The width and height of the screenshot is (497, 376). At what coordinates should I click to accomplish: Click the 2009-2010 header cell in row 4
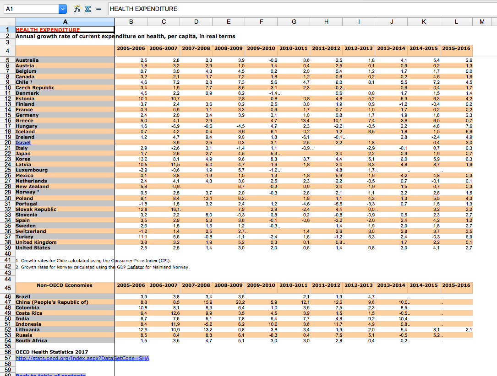[261, 48]
